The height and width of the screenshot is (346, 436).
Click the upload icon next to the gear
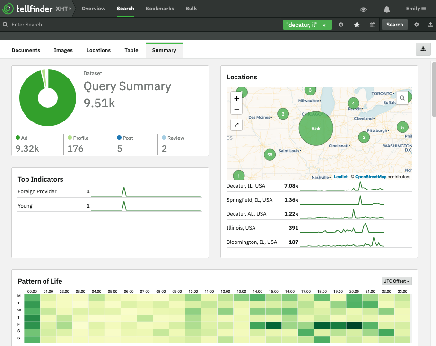click(429, 24)
